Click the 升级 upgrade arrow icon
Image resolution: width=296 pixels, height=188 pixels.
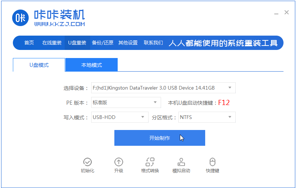(x=119, y=162)
